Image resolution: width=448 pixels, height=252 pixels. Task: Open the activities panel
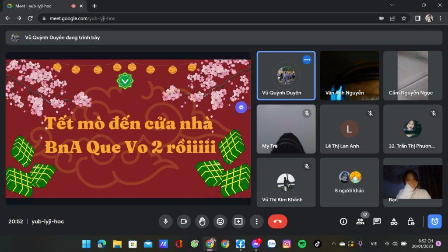pos(394,221)
